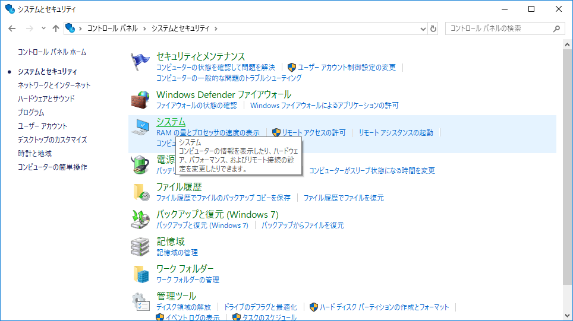Screen dimensions: 573x321
Task: Open コンピューターの状態を確認して問題を解決 link
Action: coord(216,67)
